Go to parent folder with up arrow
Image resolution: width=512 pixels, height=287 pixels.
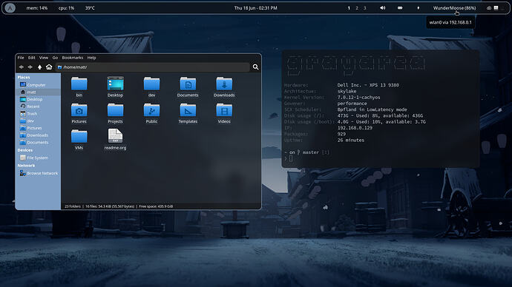[39, 67]
